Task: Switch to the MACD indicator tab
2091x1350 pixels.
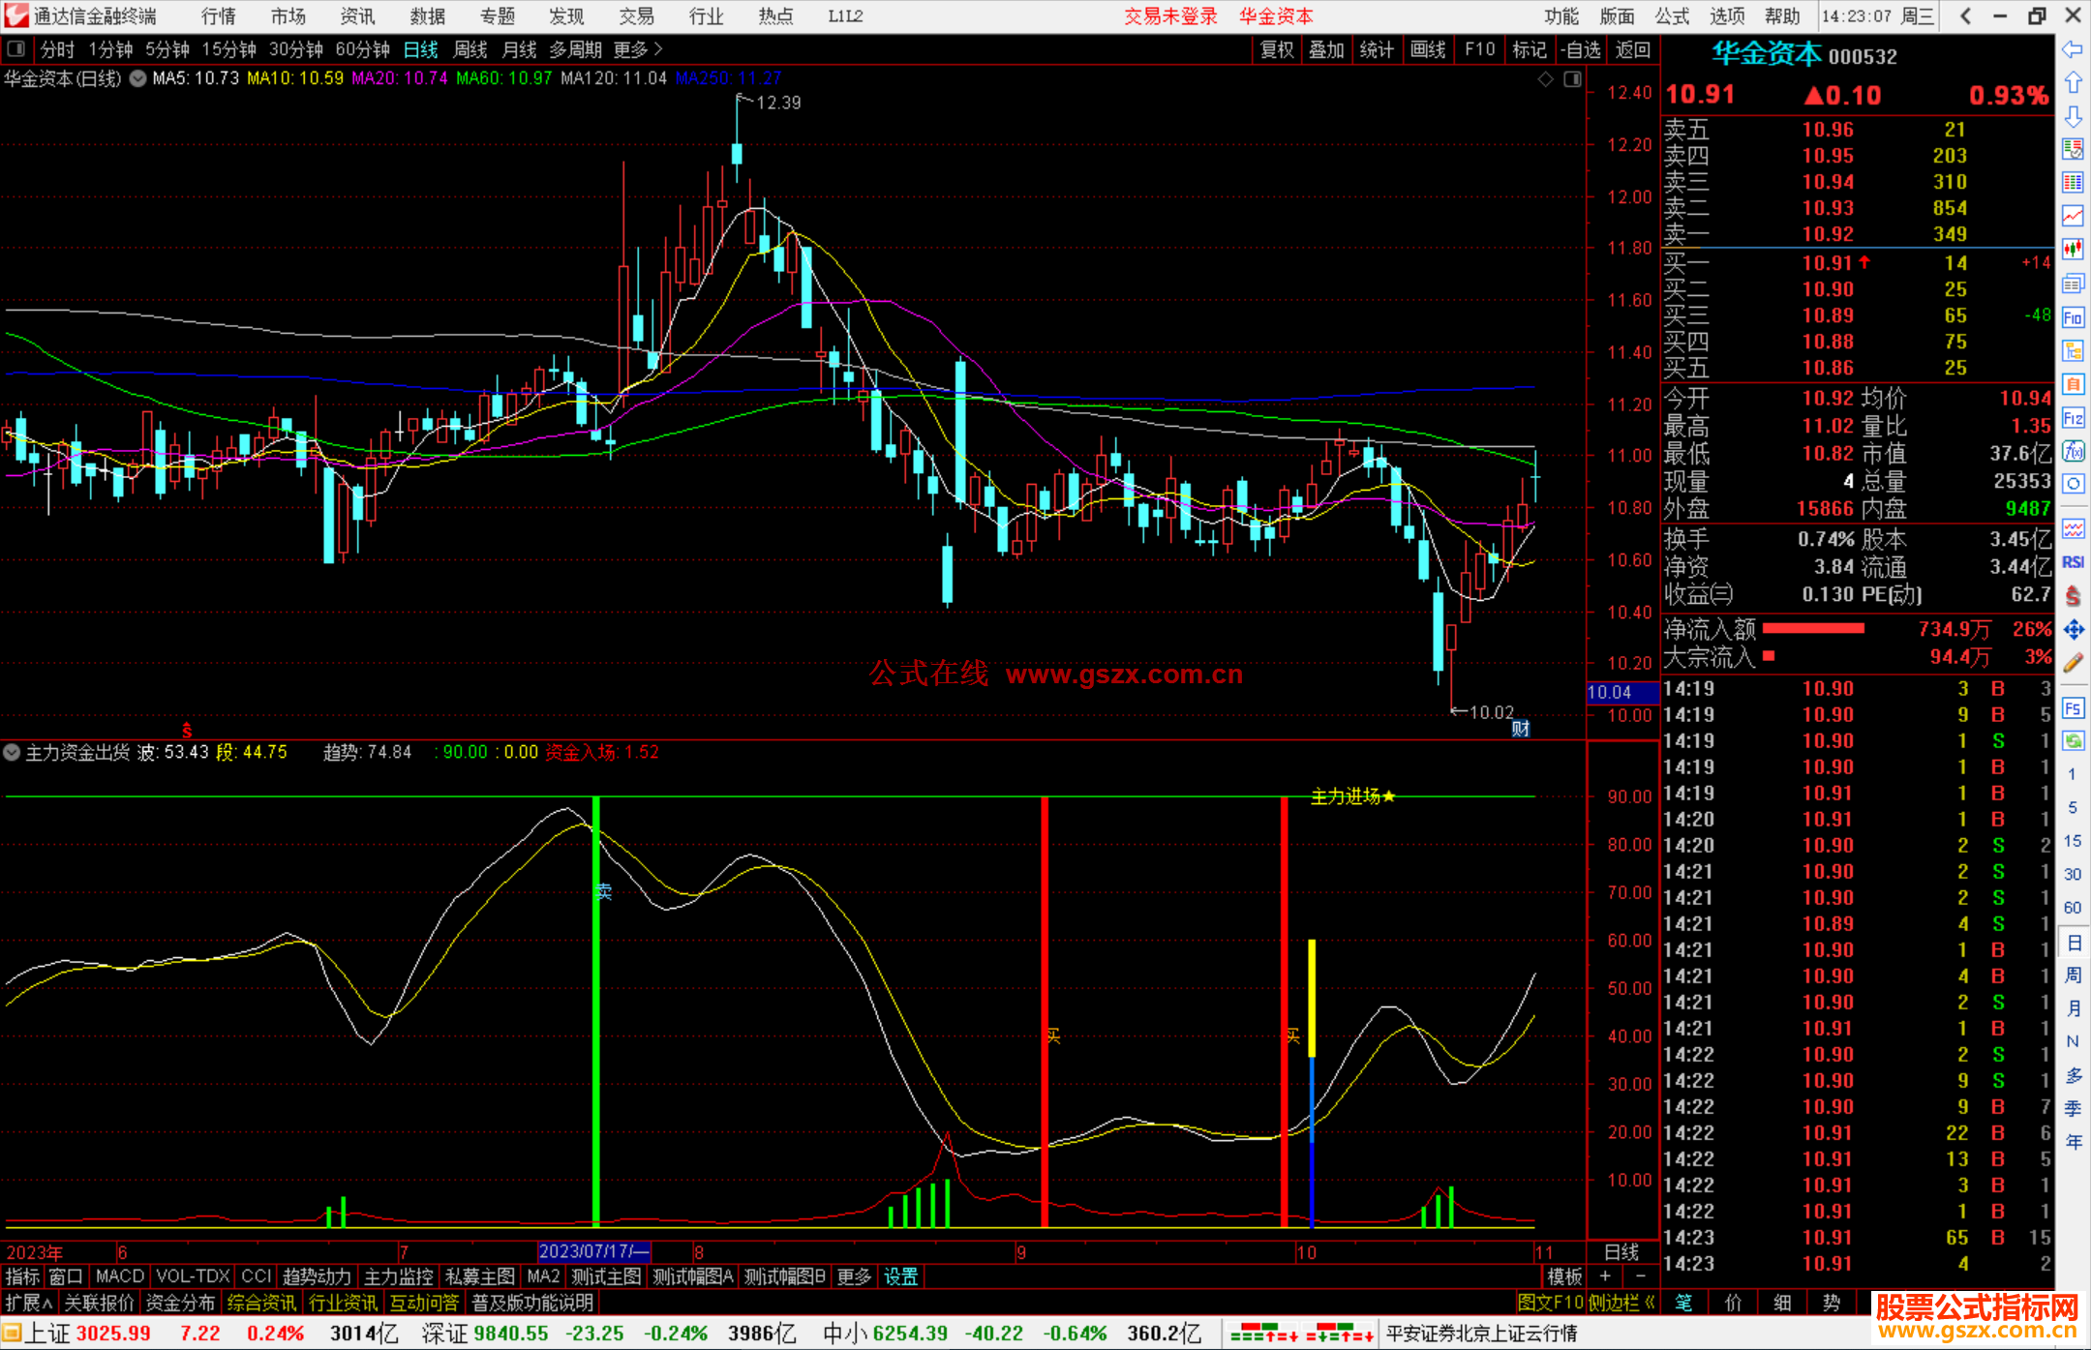Action: [119, 1276]
